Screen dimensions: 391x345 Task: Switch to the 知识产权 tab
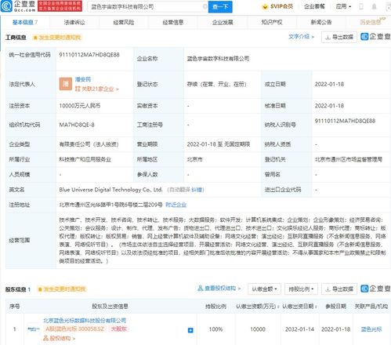coord(272,23)
